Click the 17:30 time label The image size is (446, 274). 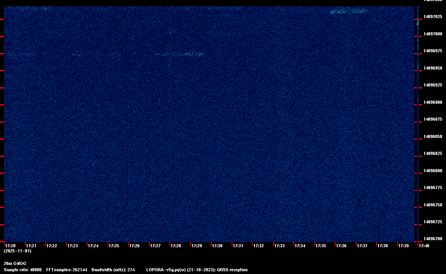pos(217,246)
